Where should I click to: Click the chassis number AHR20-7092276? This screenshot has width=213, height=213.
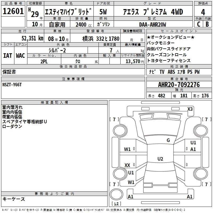pyautogui.click(x=179, y=85)
